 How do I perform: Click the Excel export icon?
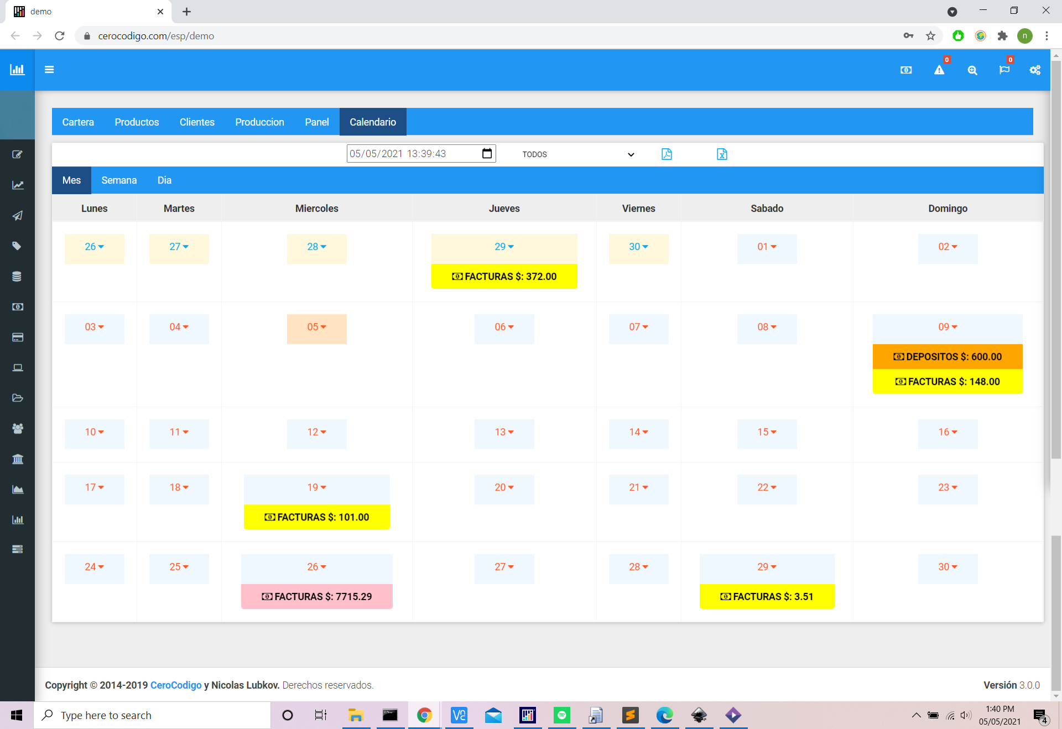coord(722,154)
